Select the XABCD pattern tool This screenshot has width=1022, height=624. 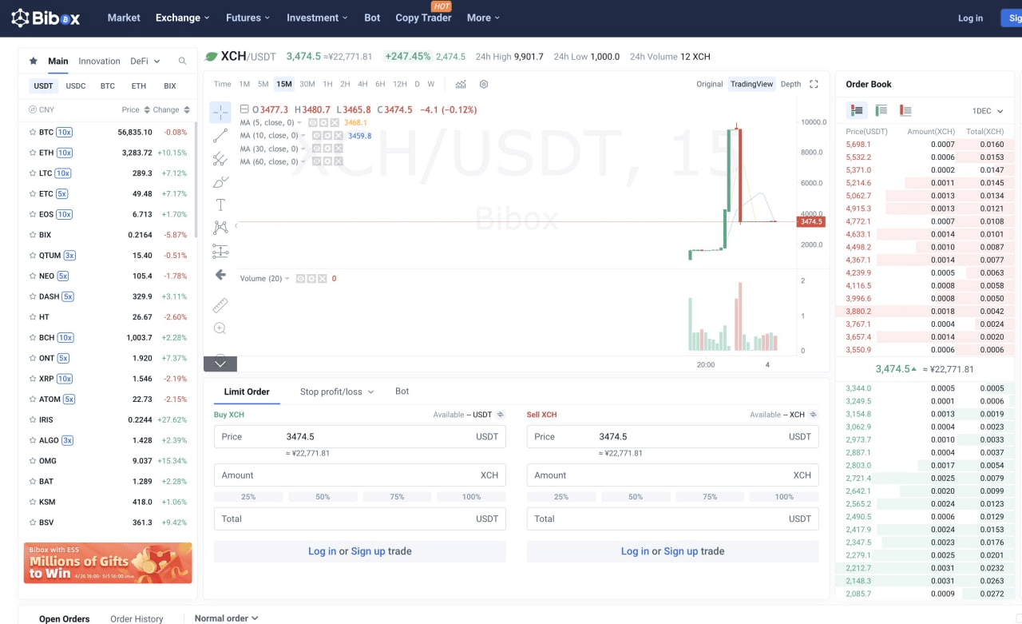(x=220, y=229)
